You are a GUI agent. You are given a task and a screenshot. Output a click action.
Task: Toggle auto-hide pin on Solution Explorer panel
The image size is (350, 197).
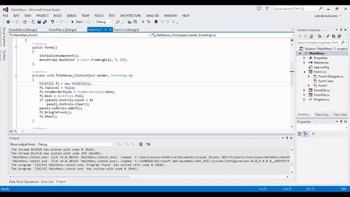[341, 30]
